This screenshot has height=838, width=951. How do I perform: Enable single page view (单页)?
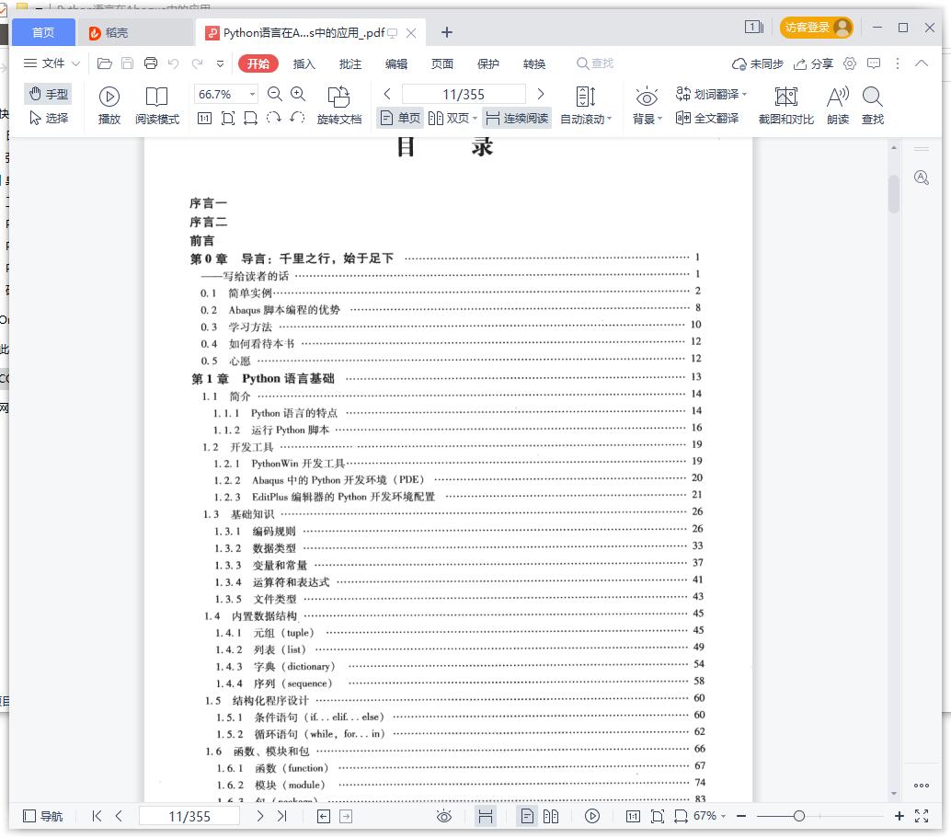coord(400,118)
